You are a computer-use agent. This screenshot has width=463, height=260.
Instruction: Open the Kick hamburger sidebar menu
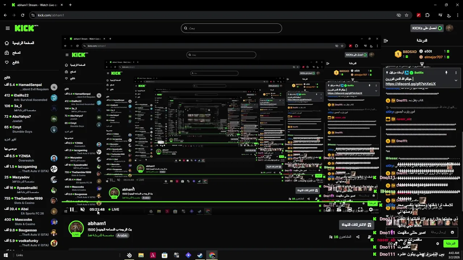(x=8, y=28)
